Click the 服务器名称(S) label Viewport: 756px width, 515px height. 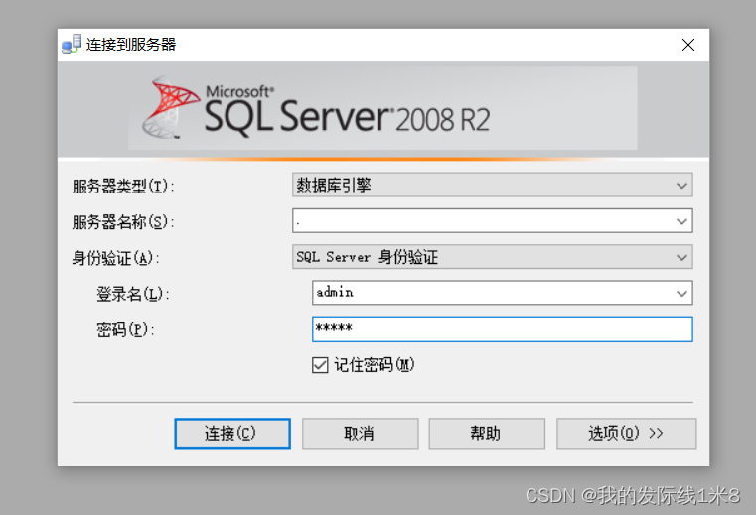123,222
